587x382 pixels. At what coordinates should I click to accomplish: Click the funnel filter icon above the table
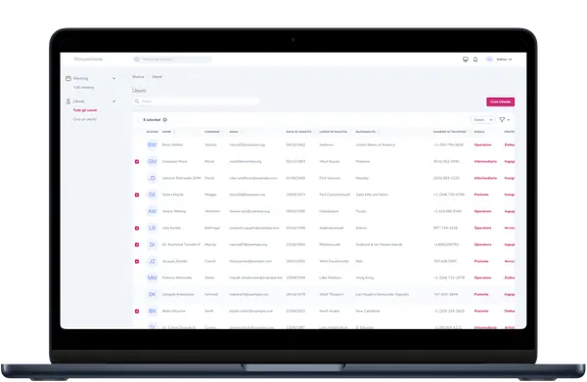tap(502, 119)
